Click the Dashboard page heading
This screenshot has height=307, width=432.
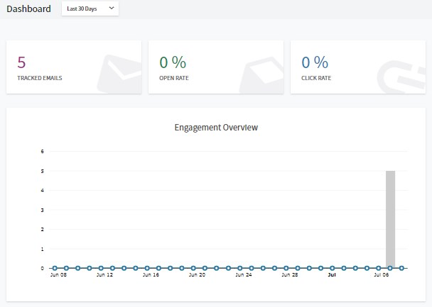(x=28, y=9)
